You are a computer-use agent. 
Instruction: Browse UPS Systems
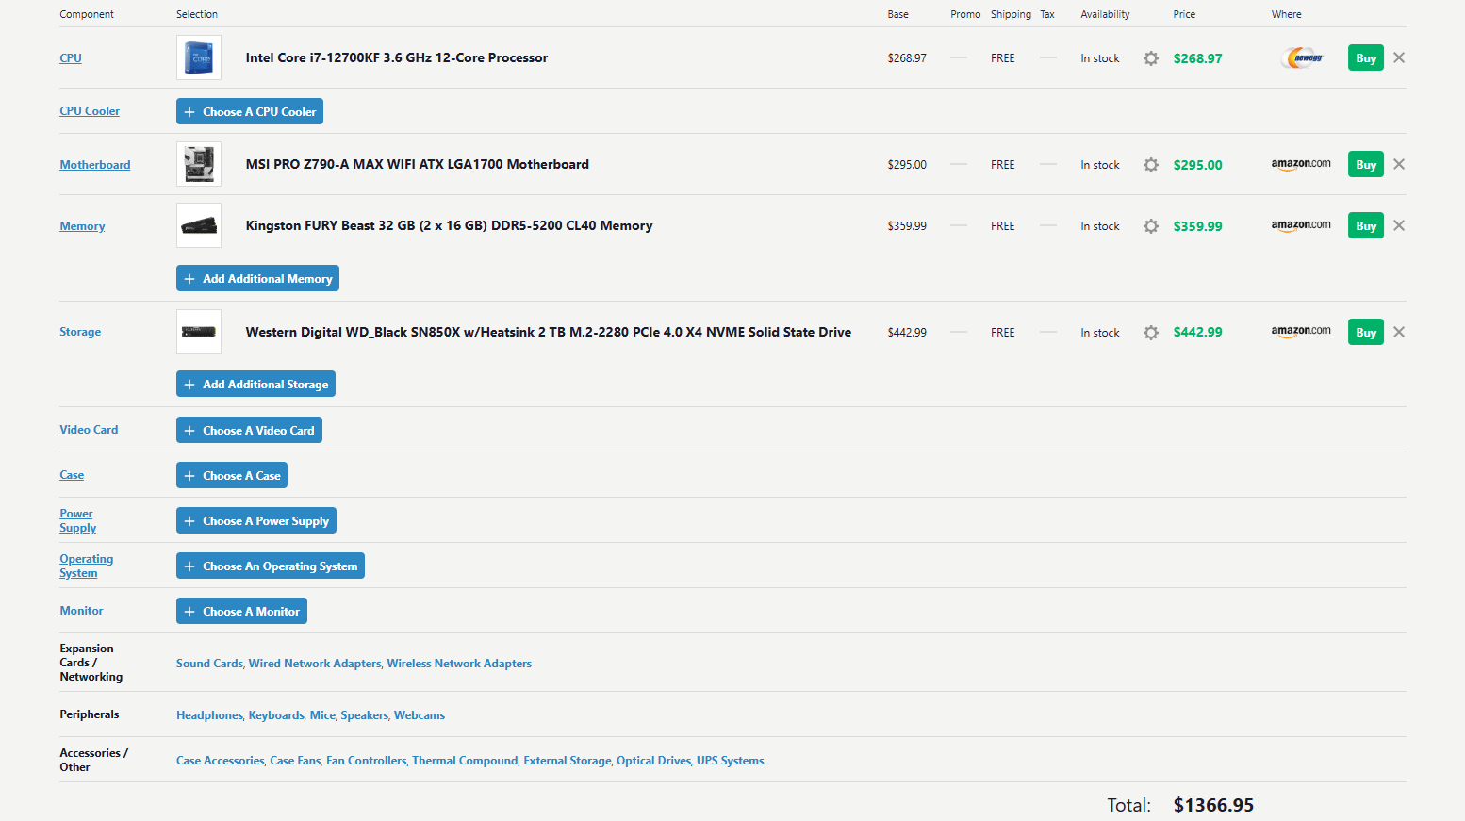click(x=731, y=761)
